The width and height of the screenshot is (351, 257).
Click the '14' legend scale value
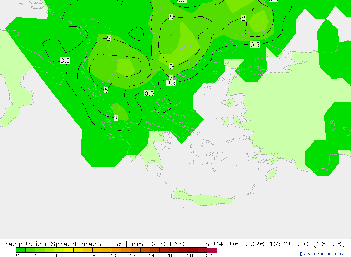click(x=152, y=255)
